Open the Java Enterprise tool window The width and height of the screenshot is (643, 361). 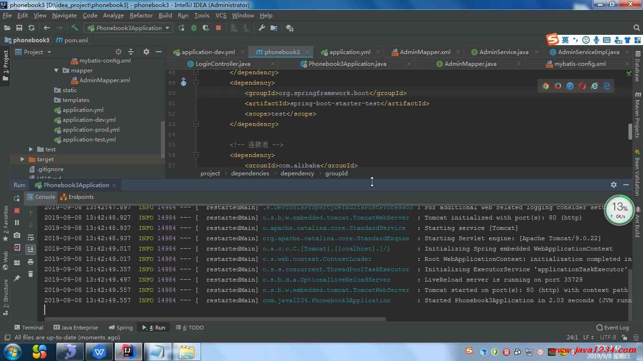[76, 328]
